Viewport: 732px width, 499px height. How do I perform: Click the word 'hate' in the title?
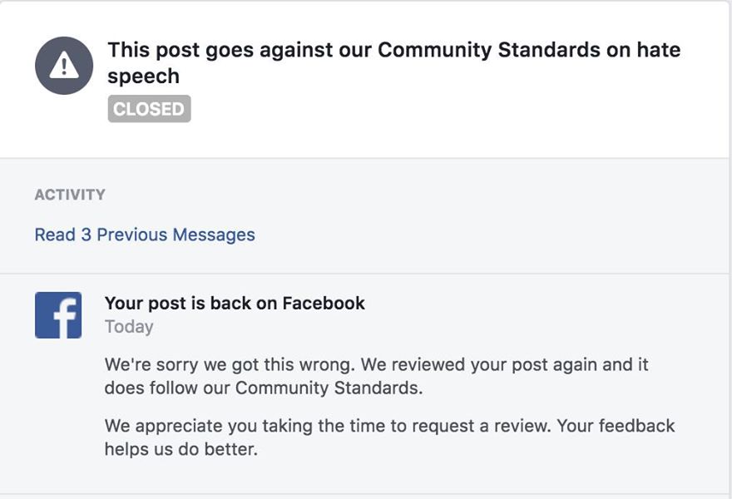pos(658,50)
